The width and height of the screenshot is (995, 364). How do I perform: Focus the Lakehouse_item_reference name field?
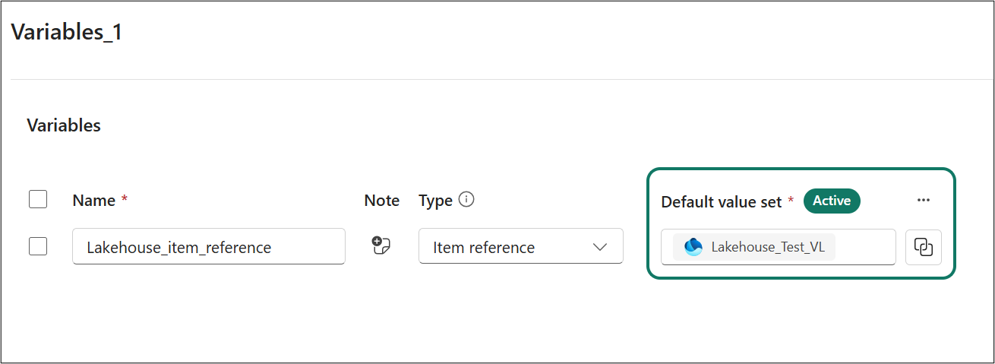click(x=209, y=246)
